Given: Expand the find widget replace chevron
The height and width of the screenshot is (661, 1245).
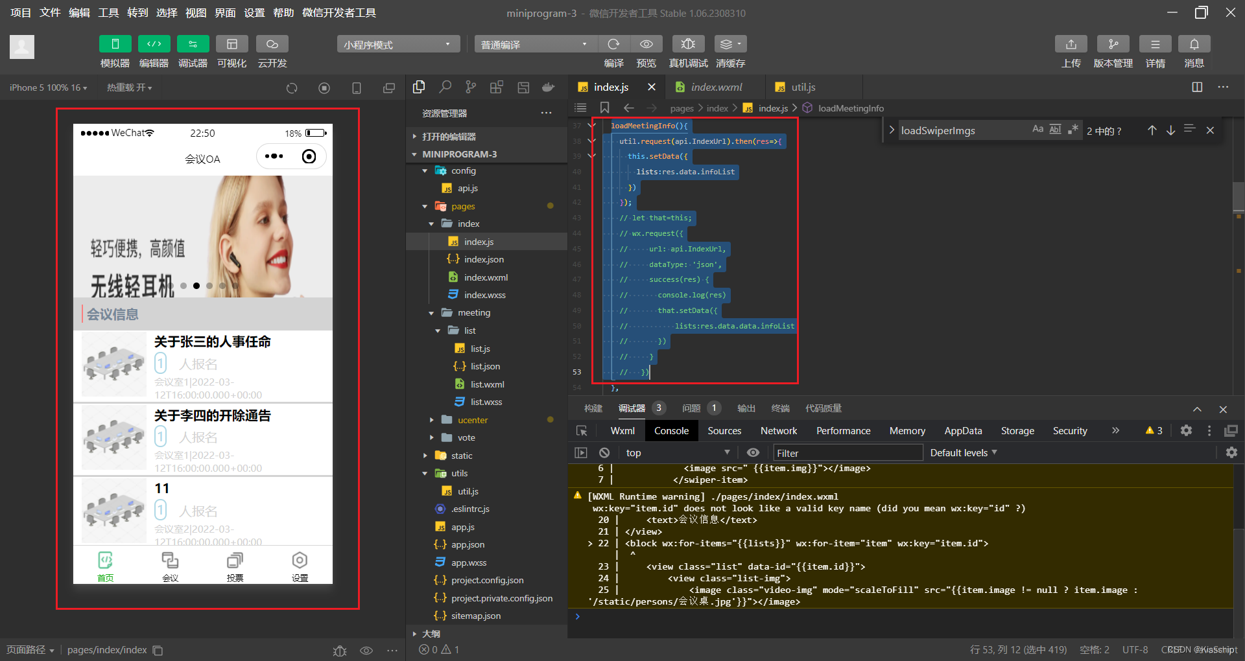Looking at the screenshot, I should point(892,130).
